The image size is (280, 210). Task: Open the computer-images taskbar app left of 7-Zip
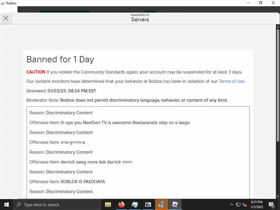pos(135,205)
